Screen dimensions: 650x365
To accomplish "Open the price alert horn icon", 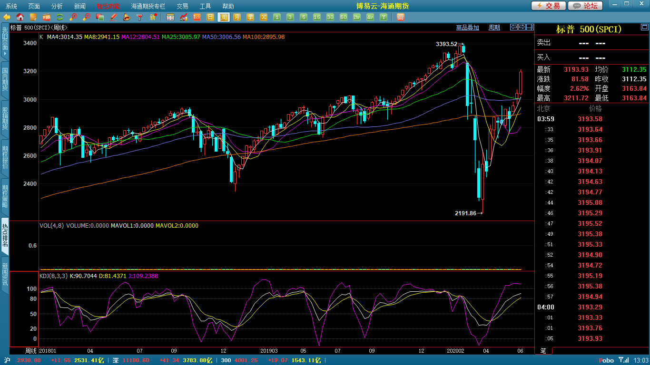I will (x=127, y=17).
